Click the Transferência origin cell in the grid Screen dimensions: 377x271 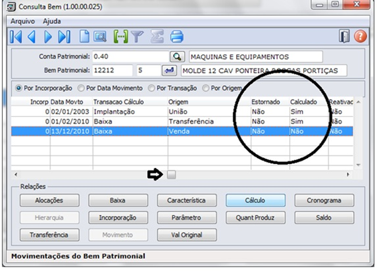209,122
